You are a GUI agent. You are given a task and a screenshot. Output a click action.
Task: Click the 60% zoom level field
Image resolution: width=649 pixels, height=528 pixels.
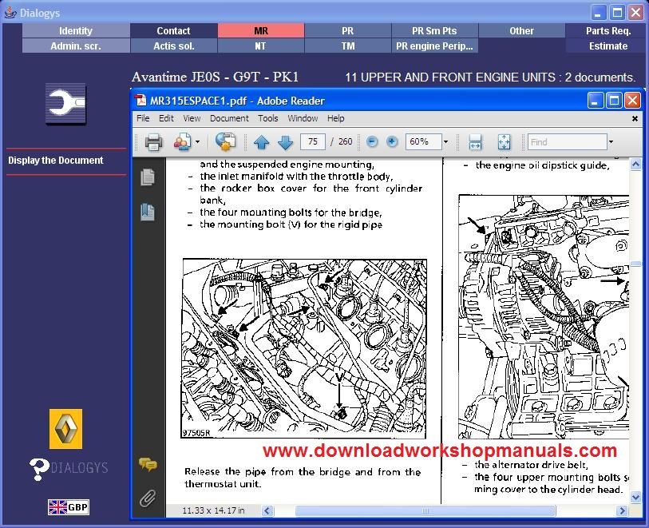point(423,141)
